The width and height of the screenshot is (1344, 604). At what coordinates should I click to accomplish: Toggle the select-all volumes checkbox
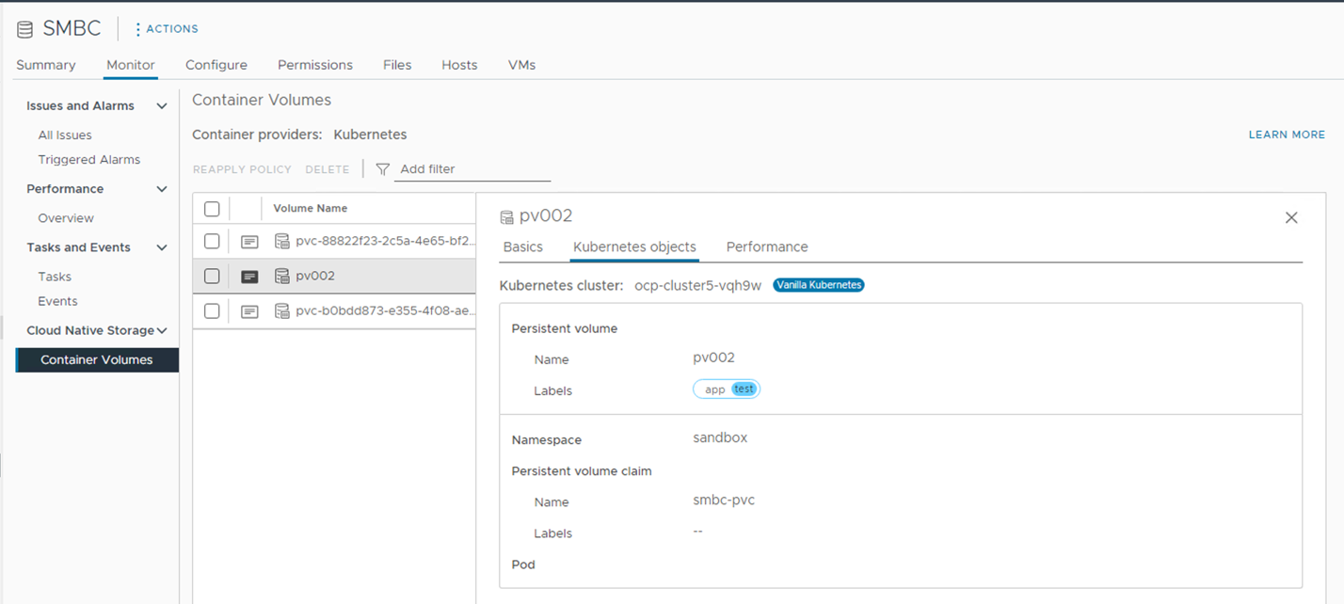point(212,209)
